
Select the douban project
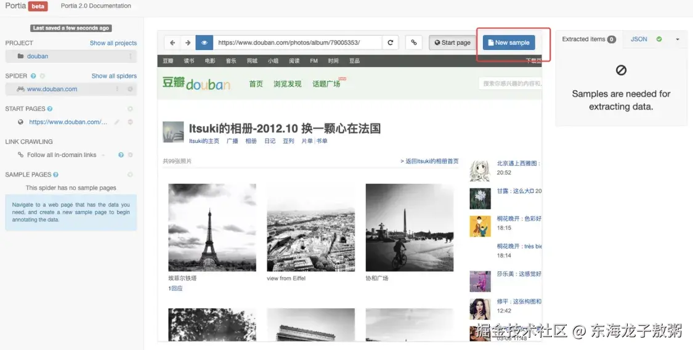coord(38,56)
